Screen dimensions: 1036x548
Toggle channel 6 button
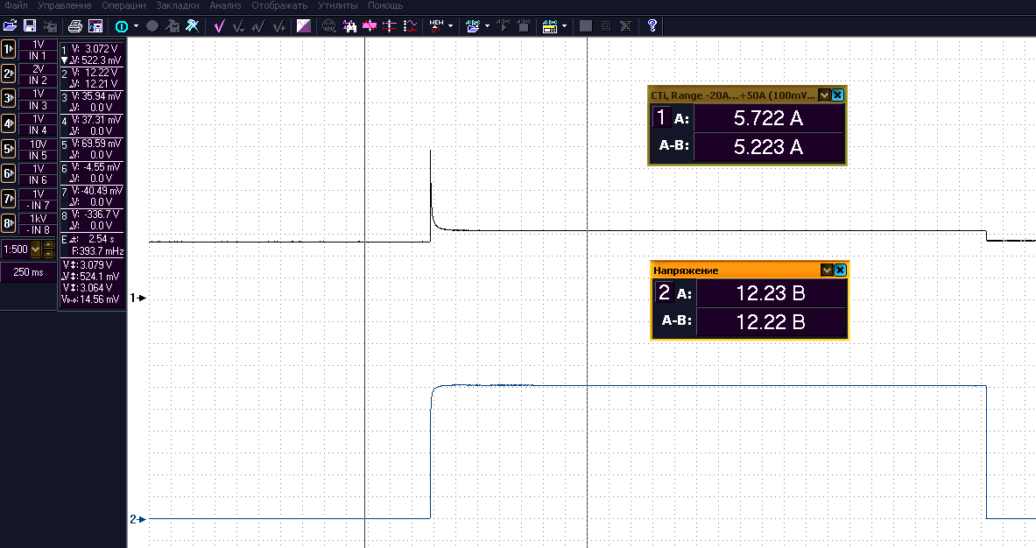point(9,173)
